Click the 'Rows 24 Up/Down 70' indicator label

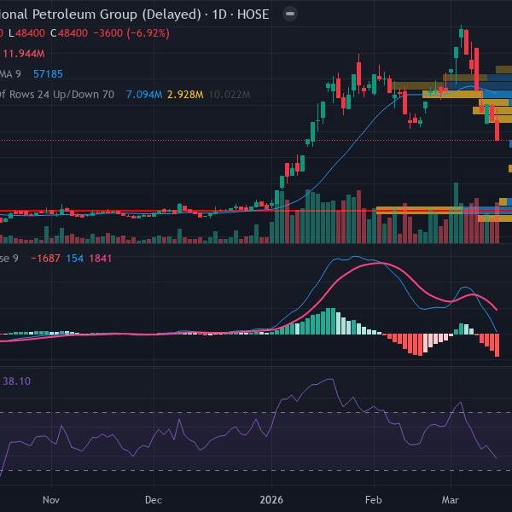point(61,95)
